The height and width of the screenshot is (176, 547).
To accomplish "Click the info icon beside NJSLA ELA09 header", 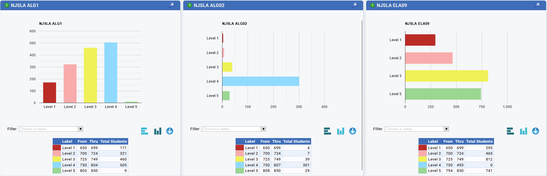I will [373, 5].
